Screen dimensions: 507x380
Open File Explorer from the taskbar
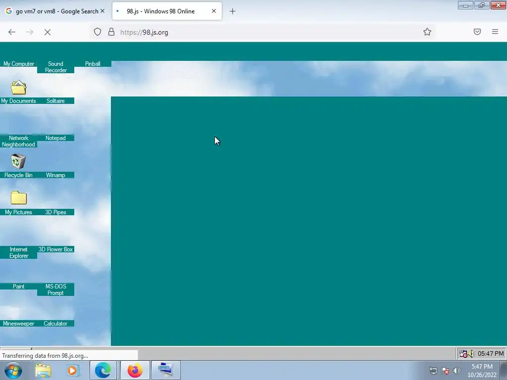click(43, 371)
